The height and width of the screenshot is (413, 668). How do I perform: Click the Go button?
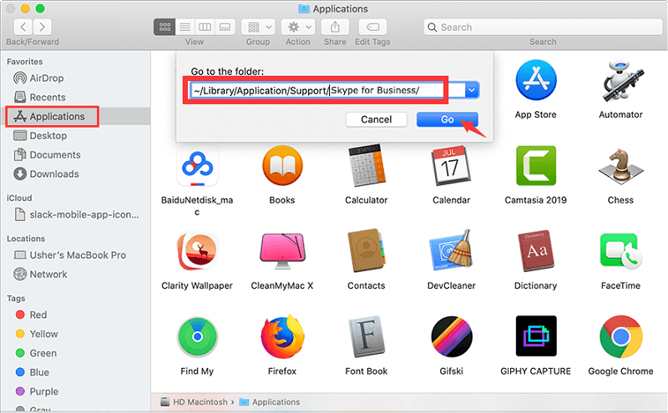[x=447, y=119]
